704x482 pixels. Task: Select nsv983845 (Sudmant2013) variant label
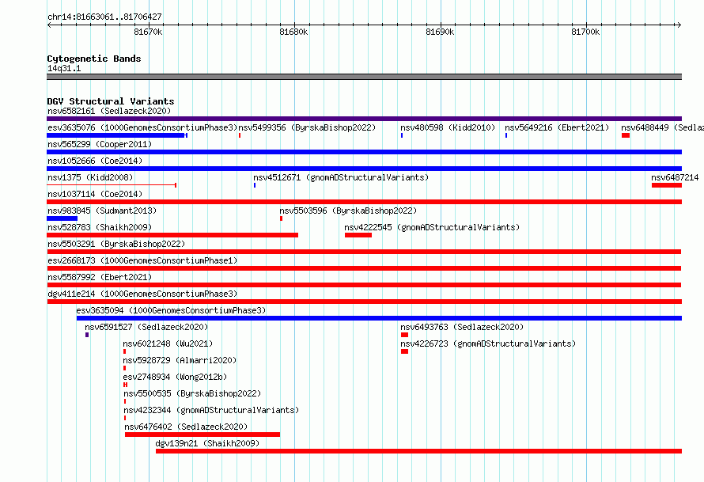[x=102, y=211]
